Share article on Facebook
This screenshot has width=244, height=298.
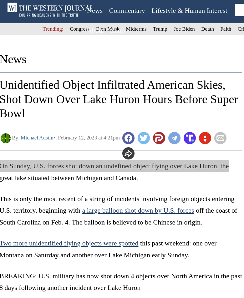pyautogui.click(x=128, y=138)
